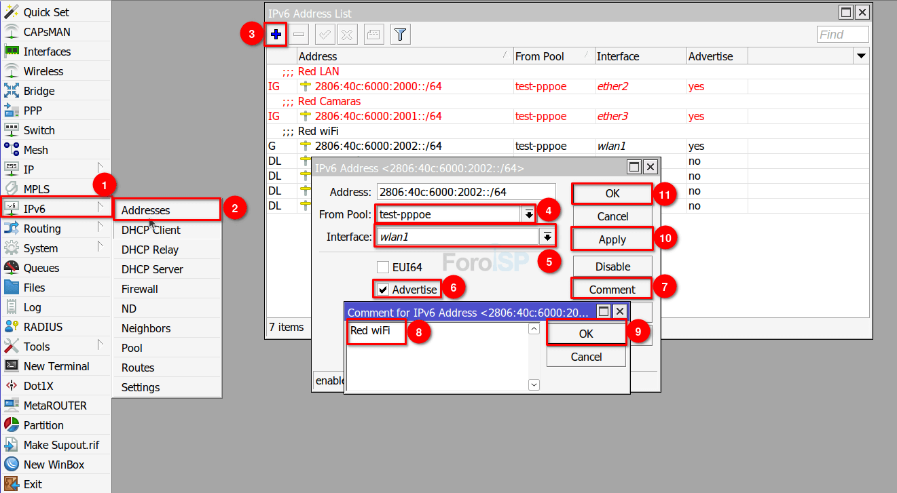Open Quick Set from the sidebar
Viewport: 897px width, 493px height.
click(45, 12)
